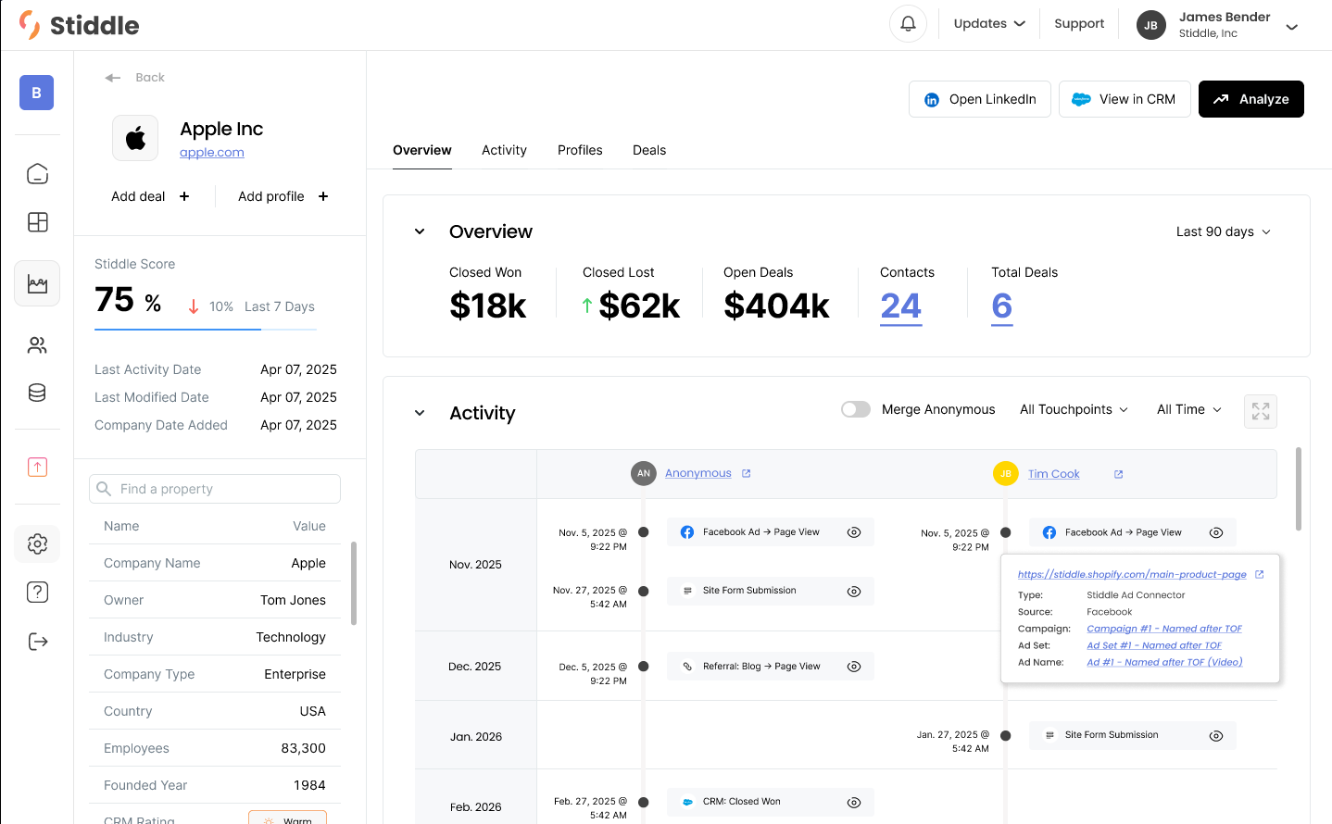
Task: Click the Stiddle Score progress bar
Action: tap(206, 329)
